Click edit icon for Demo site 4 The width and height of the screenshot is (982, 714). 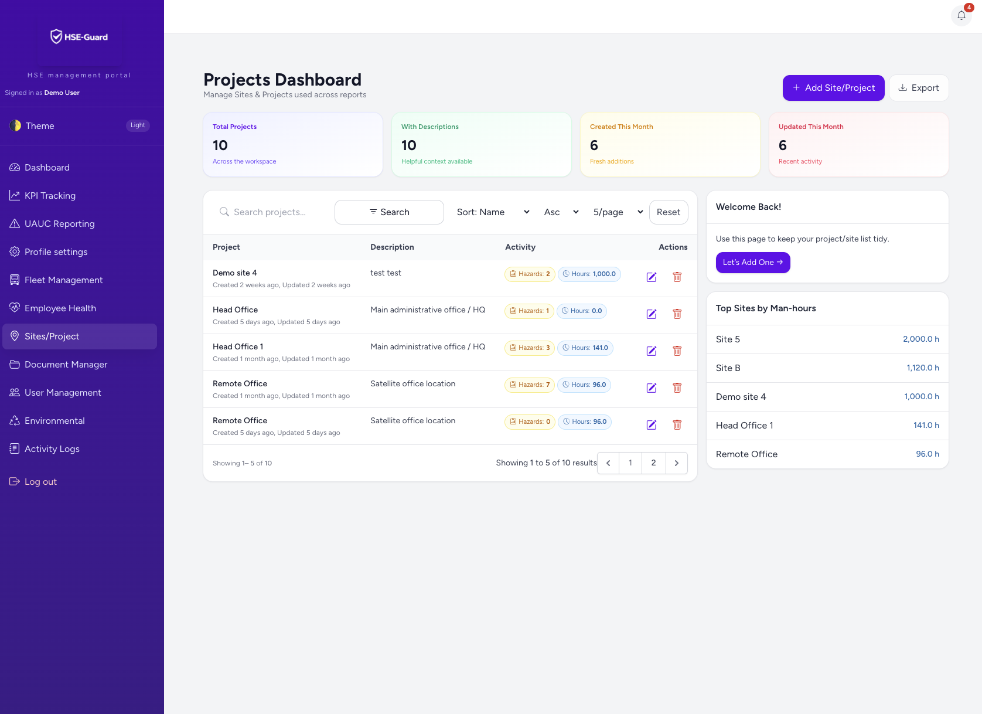pos(651,277)
